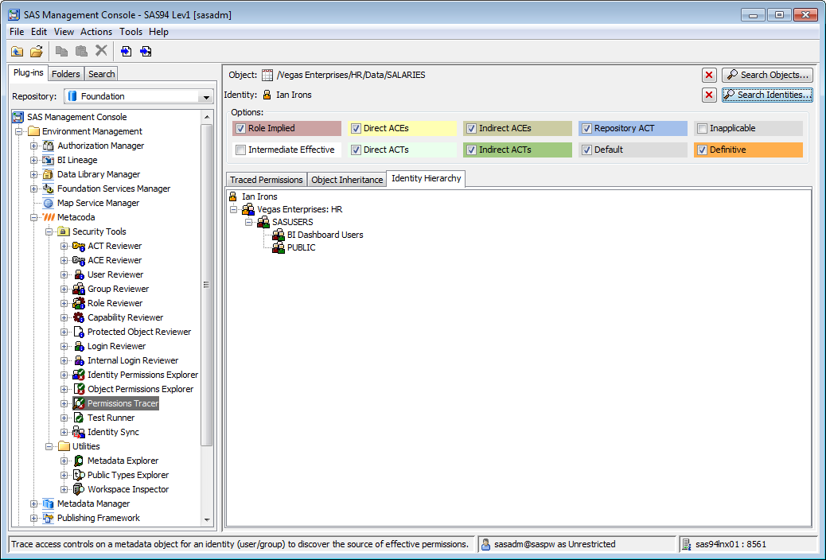Click the Workspace Inspector icon

pyautogui.click(x=79, y=489)
